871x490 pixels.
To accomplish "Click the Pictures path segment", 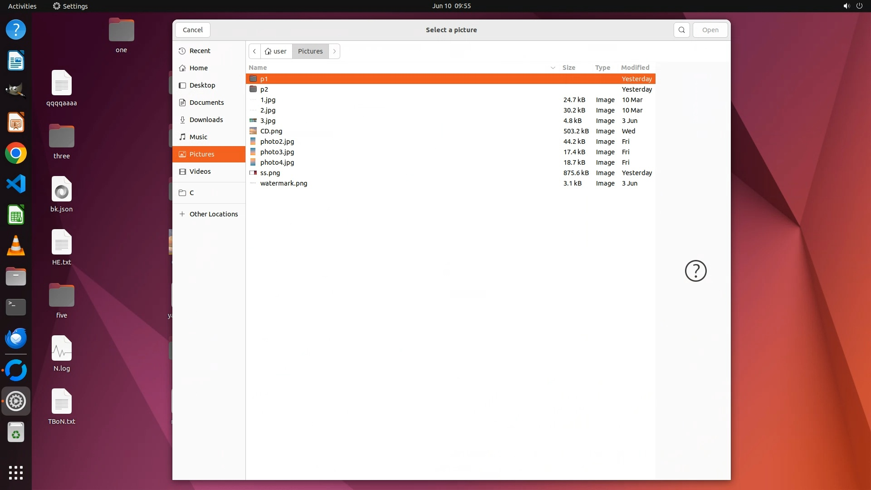I will click(310, 51).
